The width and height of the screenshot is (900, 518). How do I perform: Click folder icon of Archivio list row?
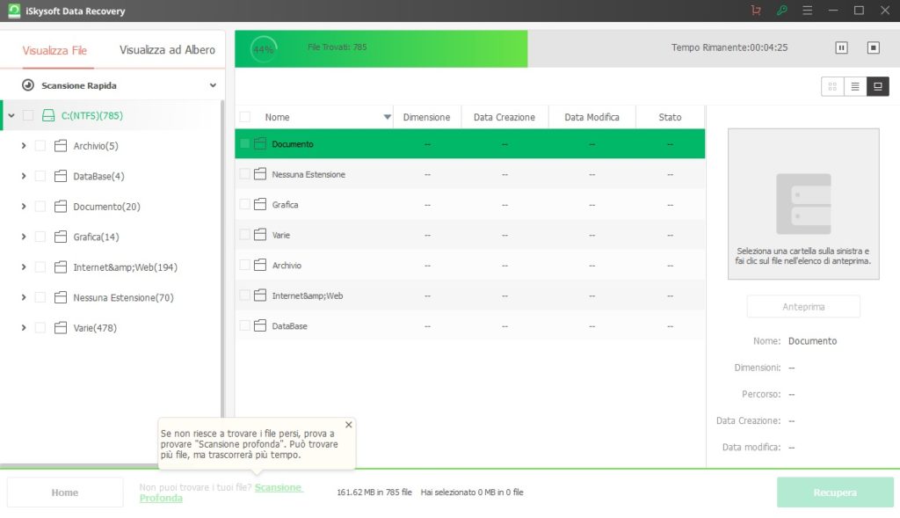pos(260,266)
